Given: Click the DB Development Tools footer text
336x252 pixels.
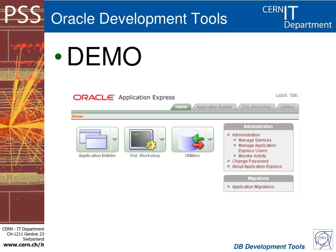Looking at the screenshot, I should 269,247.
